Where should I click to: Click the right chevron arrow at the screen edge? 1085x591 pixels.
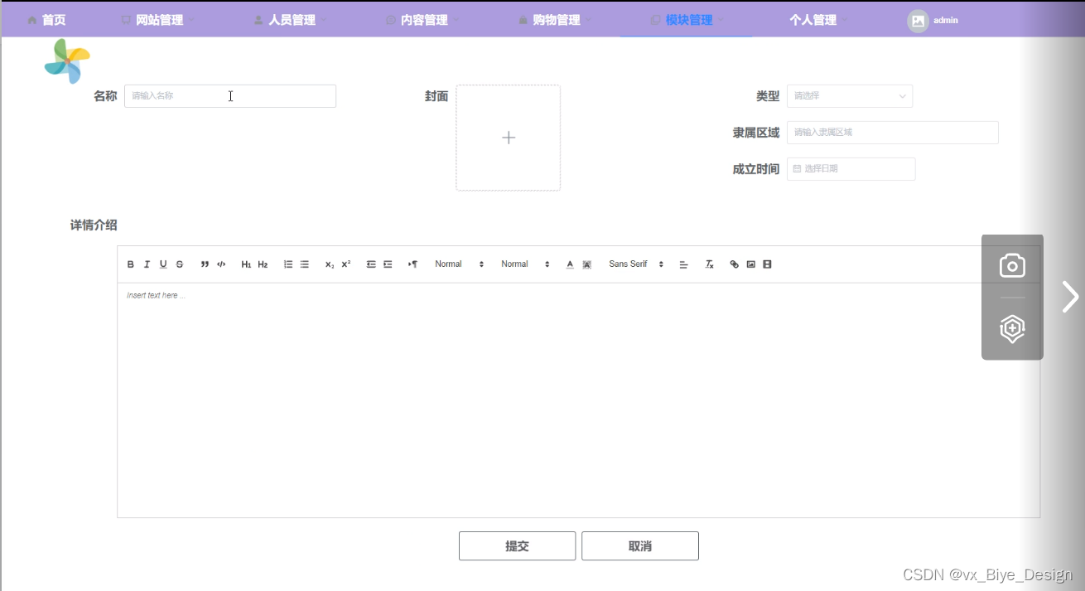[1071, 297]
